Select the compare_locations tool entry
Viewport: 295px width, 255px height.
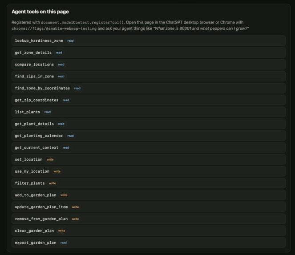tap(149, 65)
